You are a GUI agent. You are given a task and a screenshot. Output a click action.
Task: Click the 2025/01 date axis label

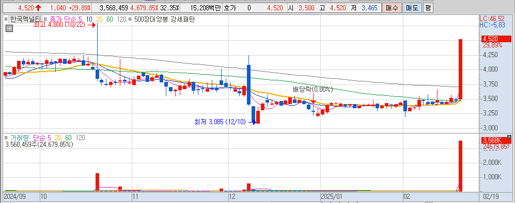[332, 196]
